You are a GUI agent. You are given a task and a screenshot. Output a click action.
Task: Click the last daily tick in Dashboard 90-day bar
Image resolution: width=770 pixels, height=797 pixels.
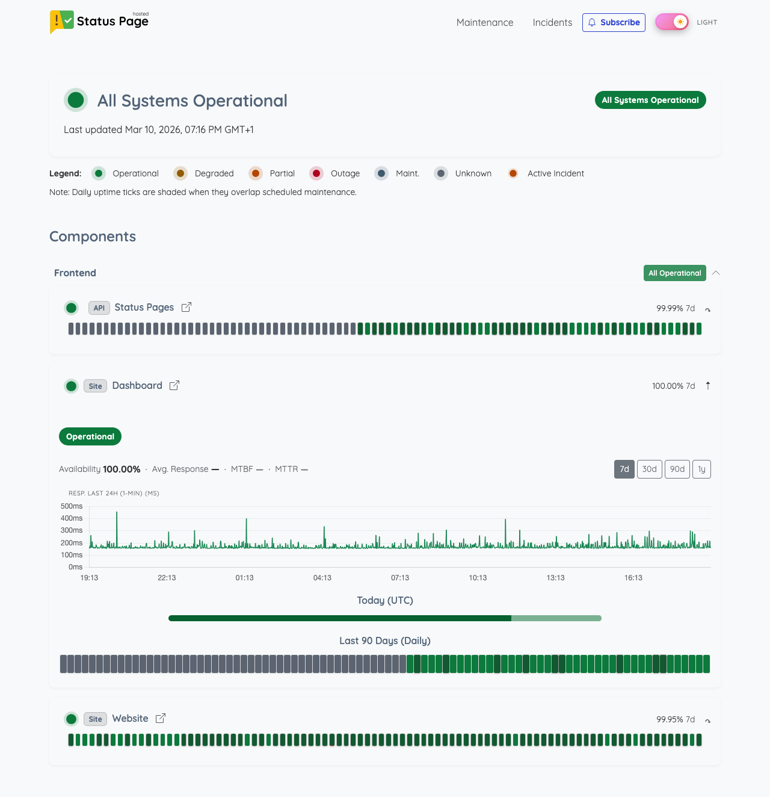click(706, 664)
